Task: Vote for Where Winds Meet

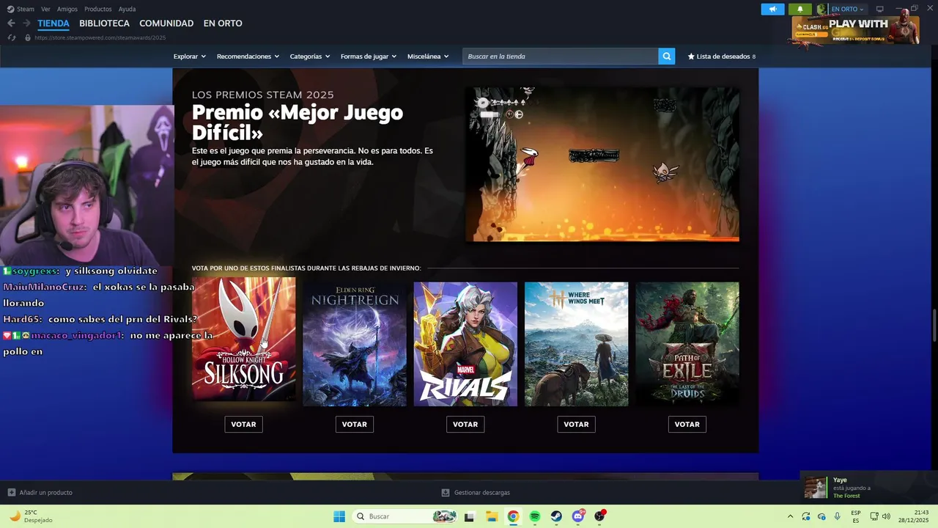Action: tap(576, 424)
